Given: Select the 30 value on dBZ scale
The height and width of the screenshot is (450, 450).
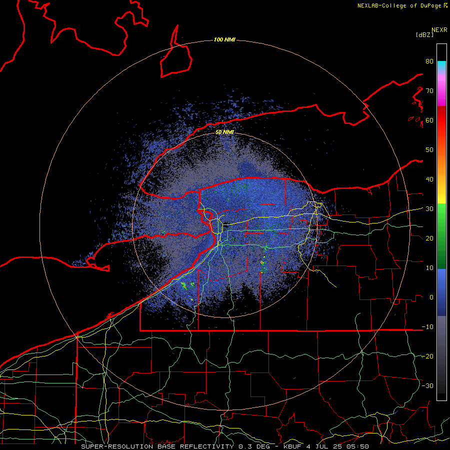Looking at the screenshot, I should (x=429, y=209).
